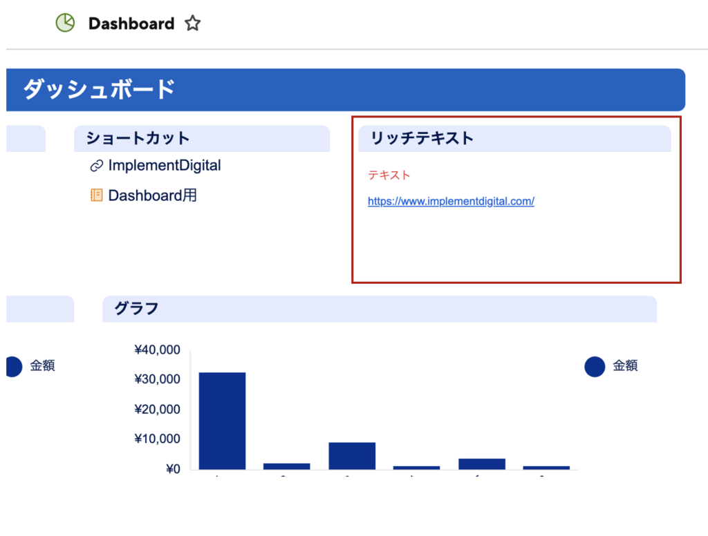Click the ショートカット panel header
The image size is (708, 536).
[202, 139]
